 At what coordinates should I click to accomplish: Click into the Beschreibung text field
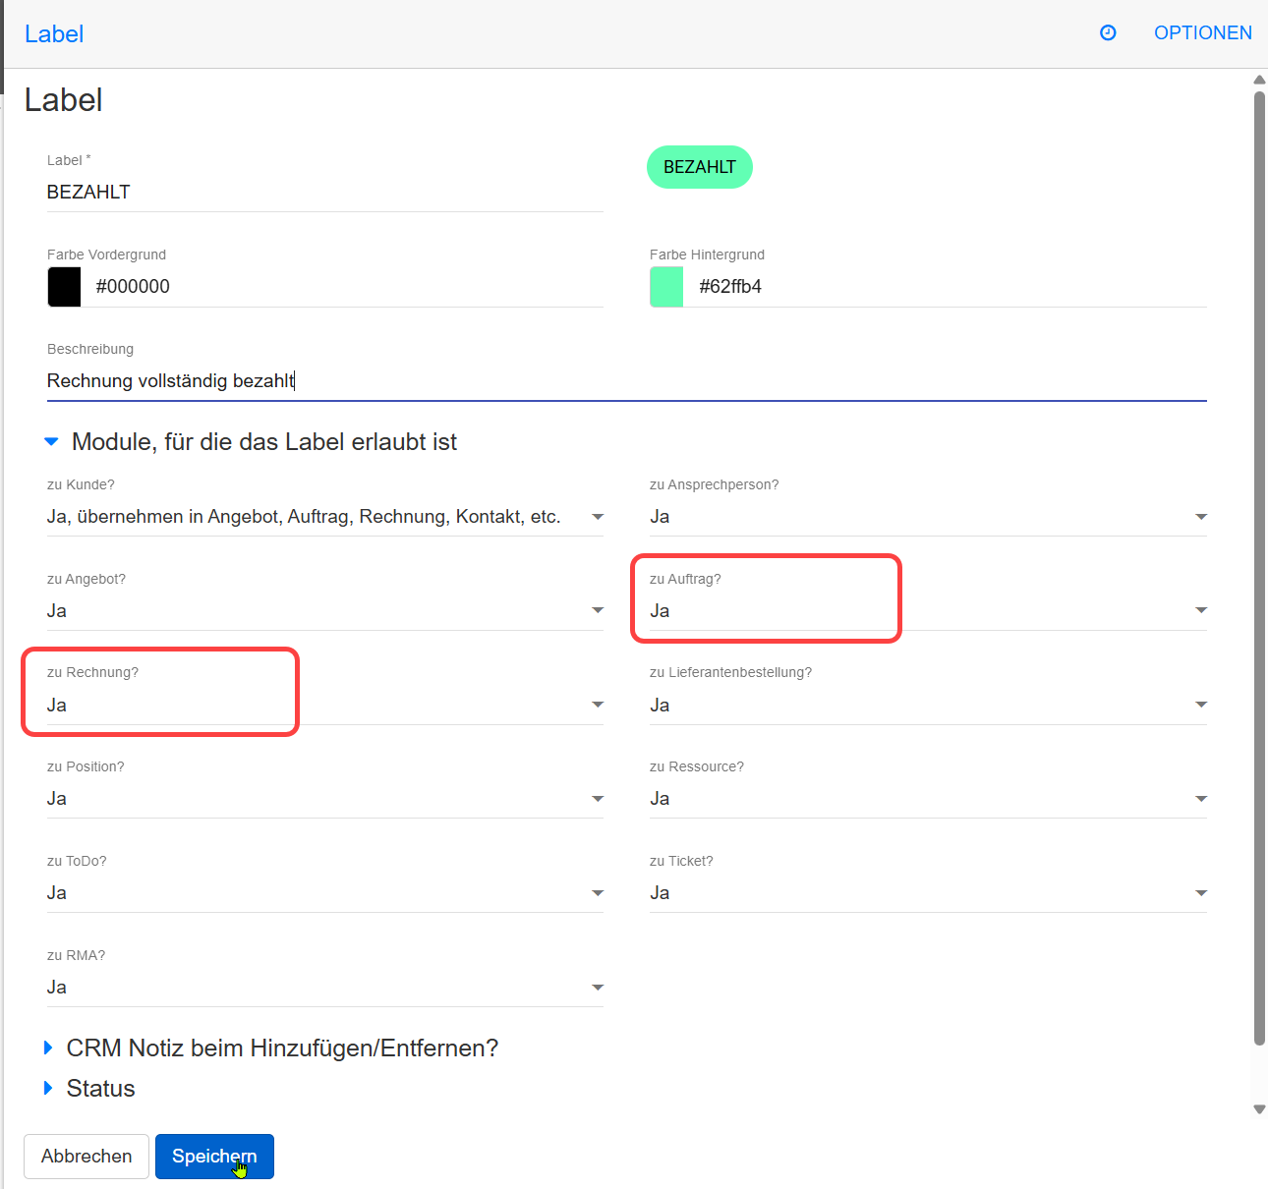627,381
